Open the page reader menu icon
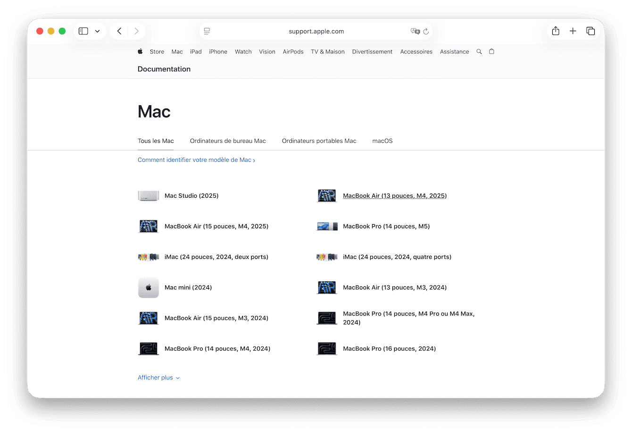The width and height of the screenshot is (632, 434). (207, 31)
